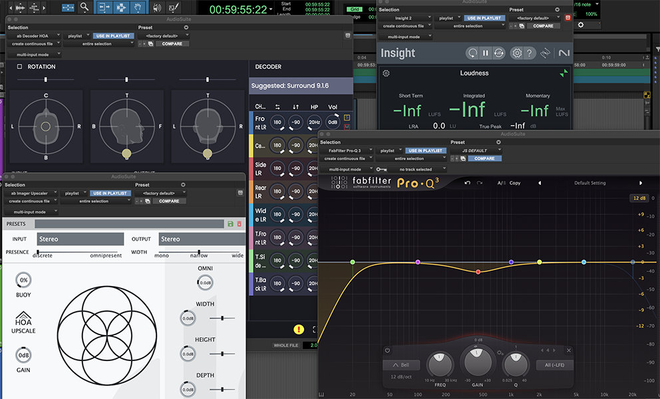Click Insight meter-refresh icon beside pause

tap(498, 53)
